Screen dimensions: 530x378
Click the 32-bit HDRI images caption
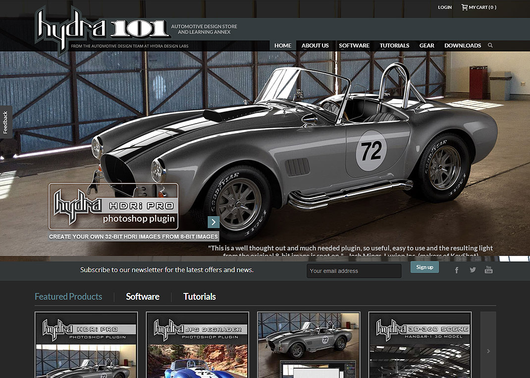coord(134,236)
